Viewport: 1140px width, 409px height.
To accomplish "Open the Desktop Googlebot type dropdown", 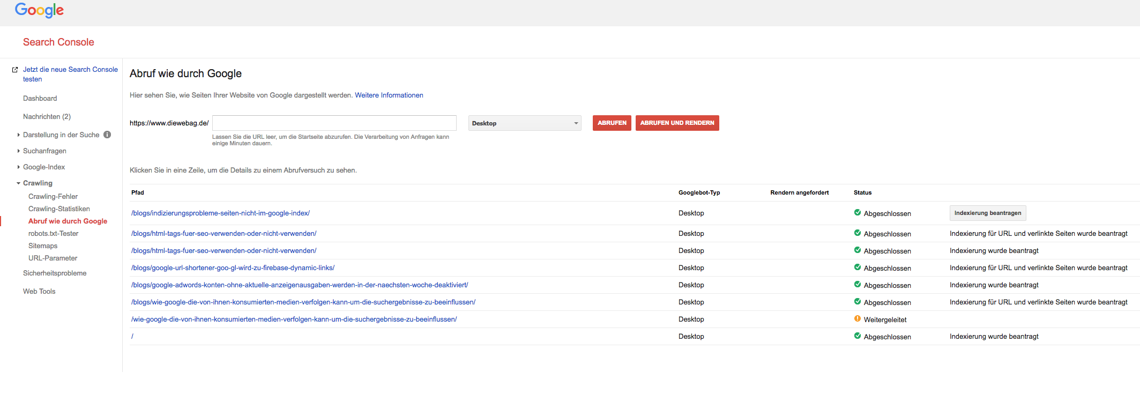I will [525, 123].
